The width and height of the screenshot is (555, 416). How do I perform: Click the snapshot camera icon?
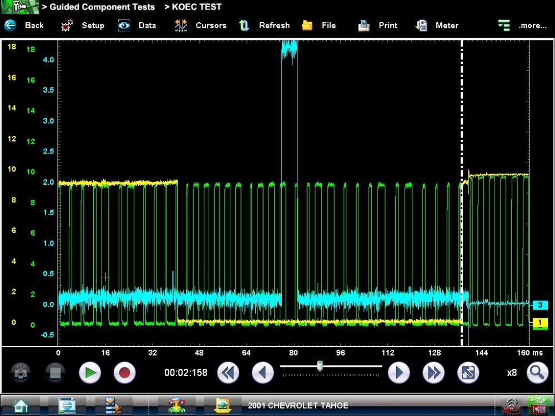point(21,373)
